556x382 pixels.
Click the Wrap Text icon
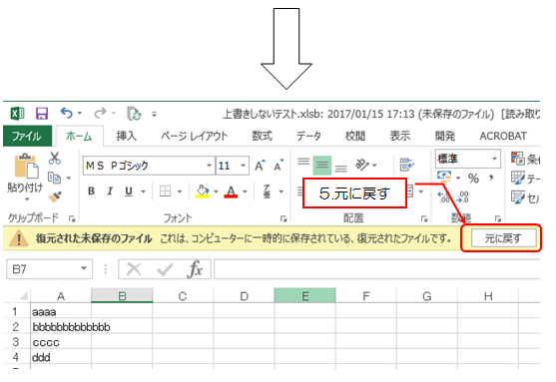[x=406, y=165]
